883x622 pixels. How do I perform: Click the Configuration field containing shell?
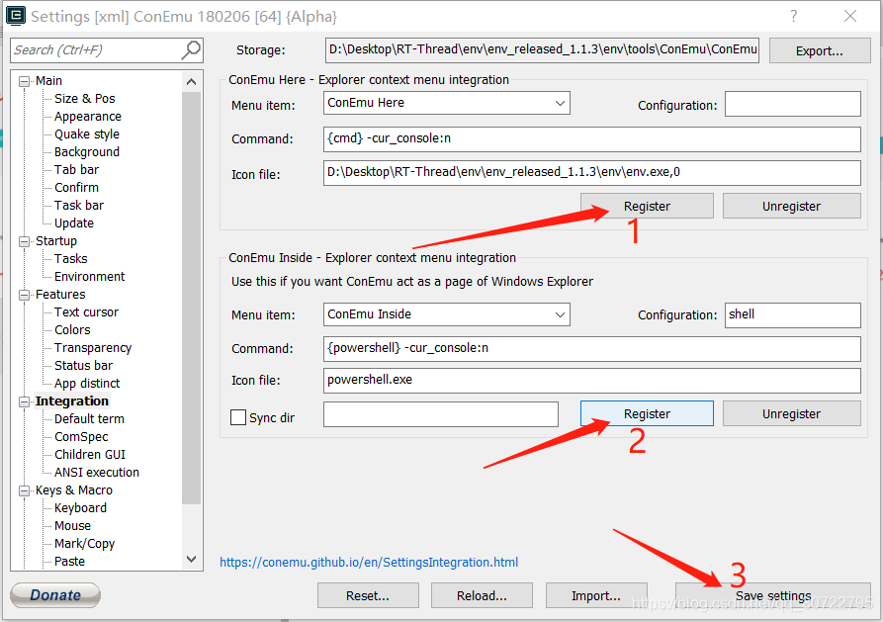[x=792, y=314]
